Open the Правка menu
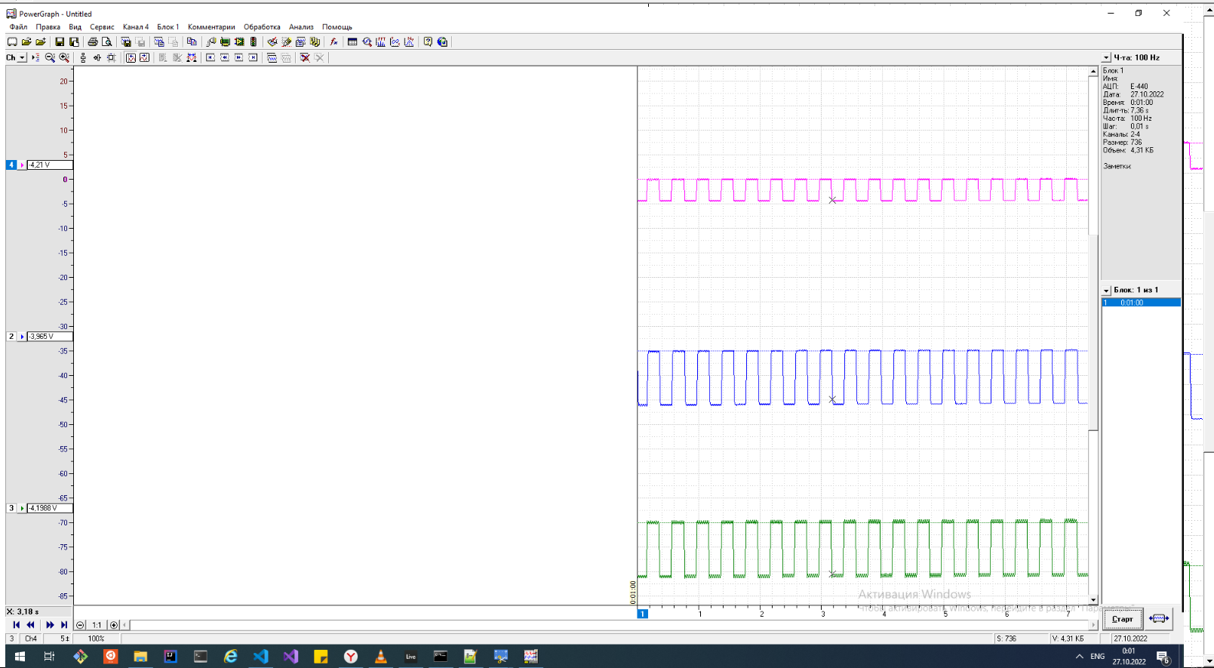1214x668 pixels. point(48,27)
